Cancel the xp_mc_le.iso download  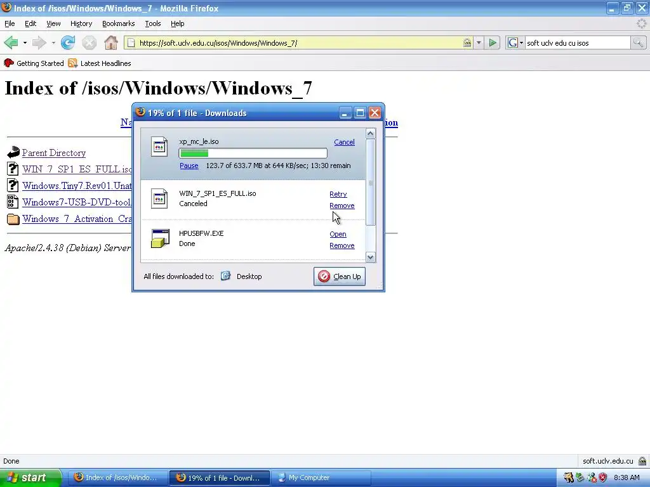(344, 142)
